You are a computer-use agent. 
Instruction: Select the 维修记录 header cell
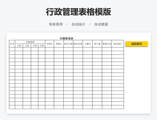pos(107,44)
